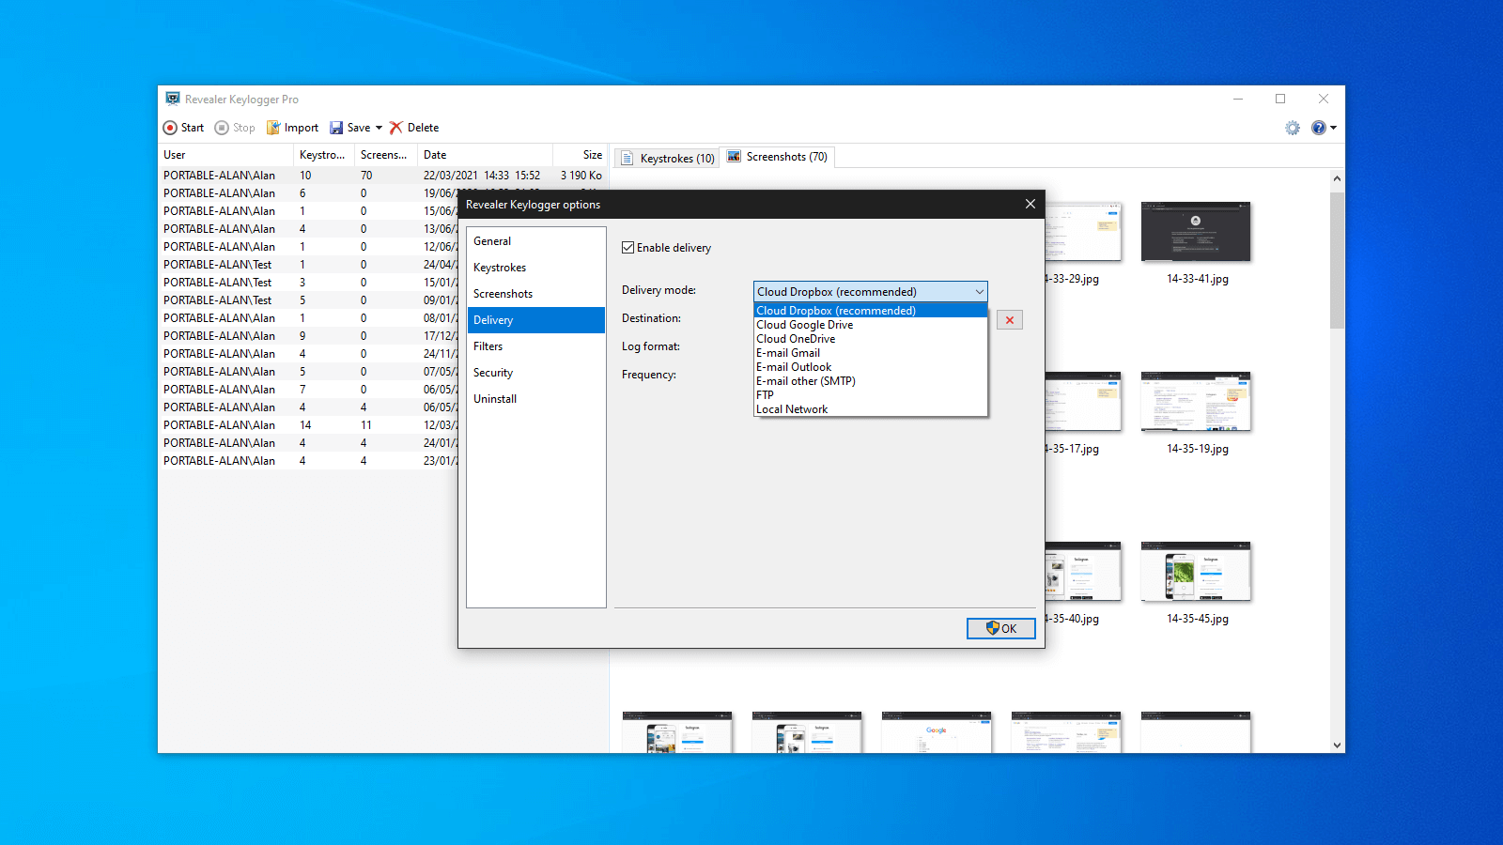Sort by the User column header
The height and width of the screenshot is (845, 1503).
(x=225, y=155)
